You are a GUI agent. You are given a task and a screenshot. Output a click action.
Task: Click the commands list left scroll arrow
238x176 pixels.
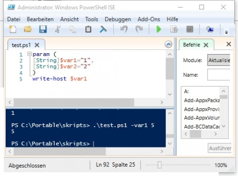[x=186, y=134]
